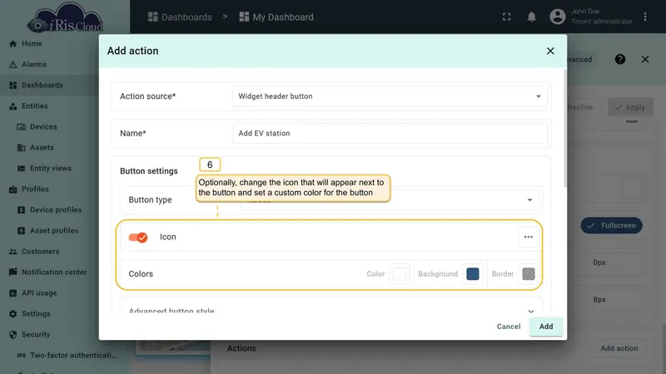The image size is (666, 374).
Task: Click the Dashboards grid icon in sidebar
Action: 12,86
